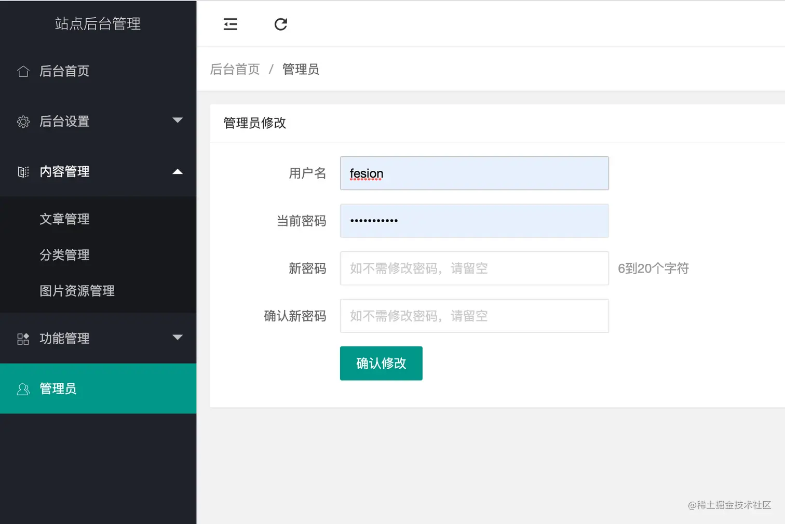
Task: Click the 当前密码 password field
Action: click(473, 221)
